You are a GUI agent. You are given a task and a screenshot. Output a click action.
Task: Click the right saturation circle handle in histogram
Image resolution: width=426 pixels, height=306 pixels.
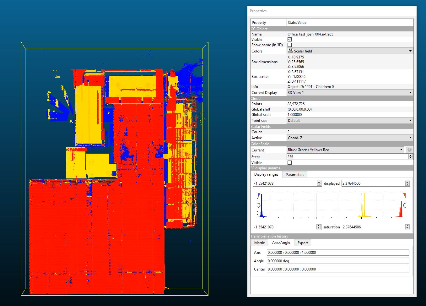(x=405, y=205)
